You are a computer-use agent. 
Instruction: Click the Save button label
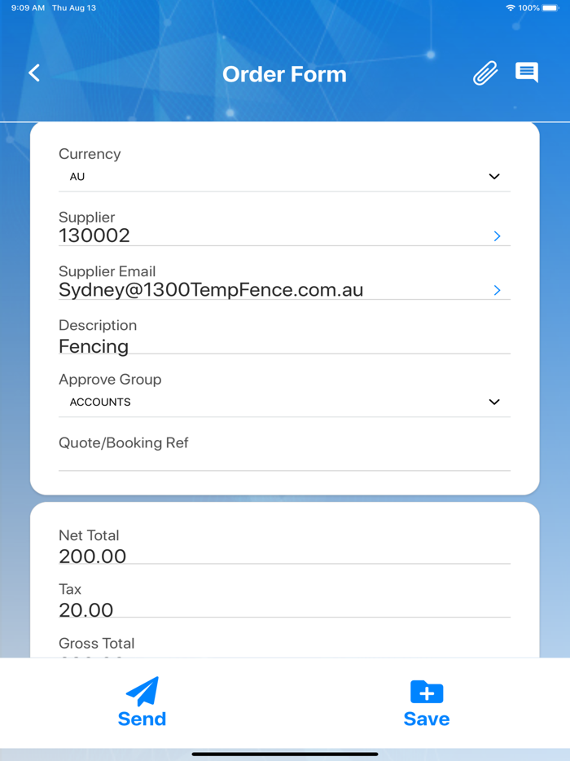point(427,719)
